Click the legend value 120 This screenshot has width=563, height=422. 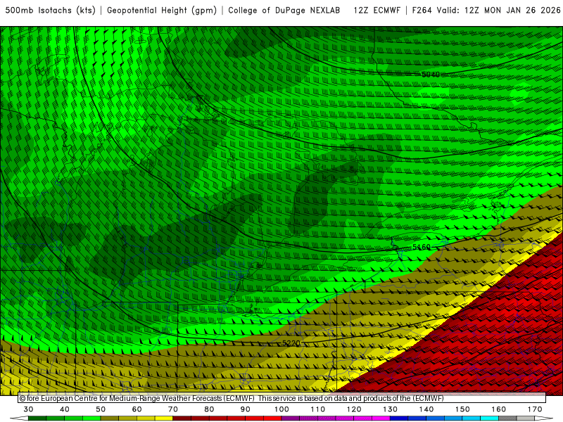[354, 409]
